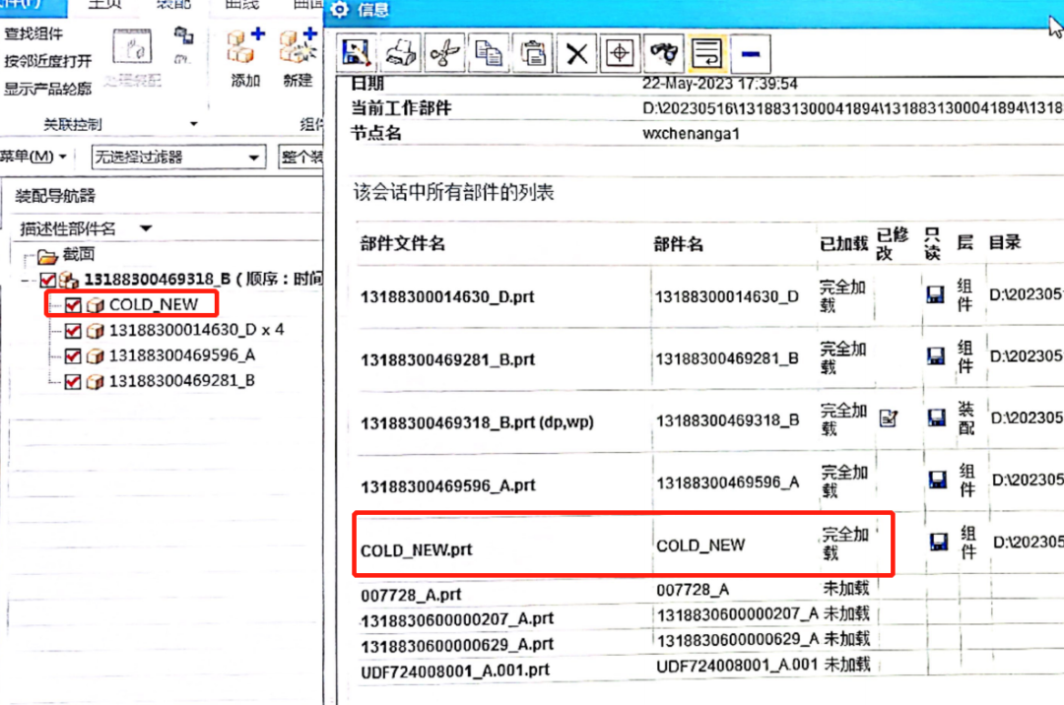
Task: Toggle the 13188300469596_A checkbox
Action: click(73, 355)
